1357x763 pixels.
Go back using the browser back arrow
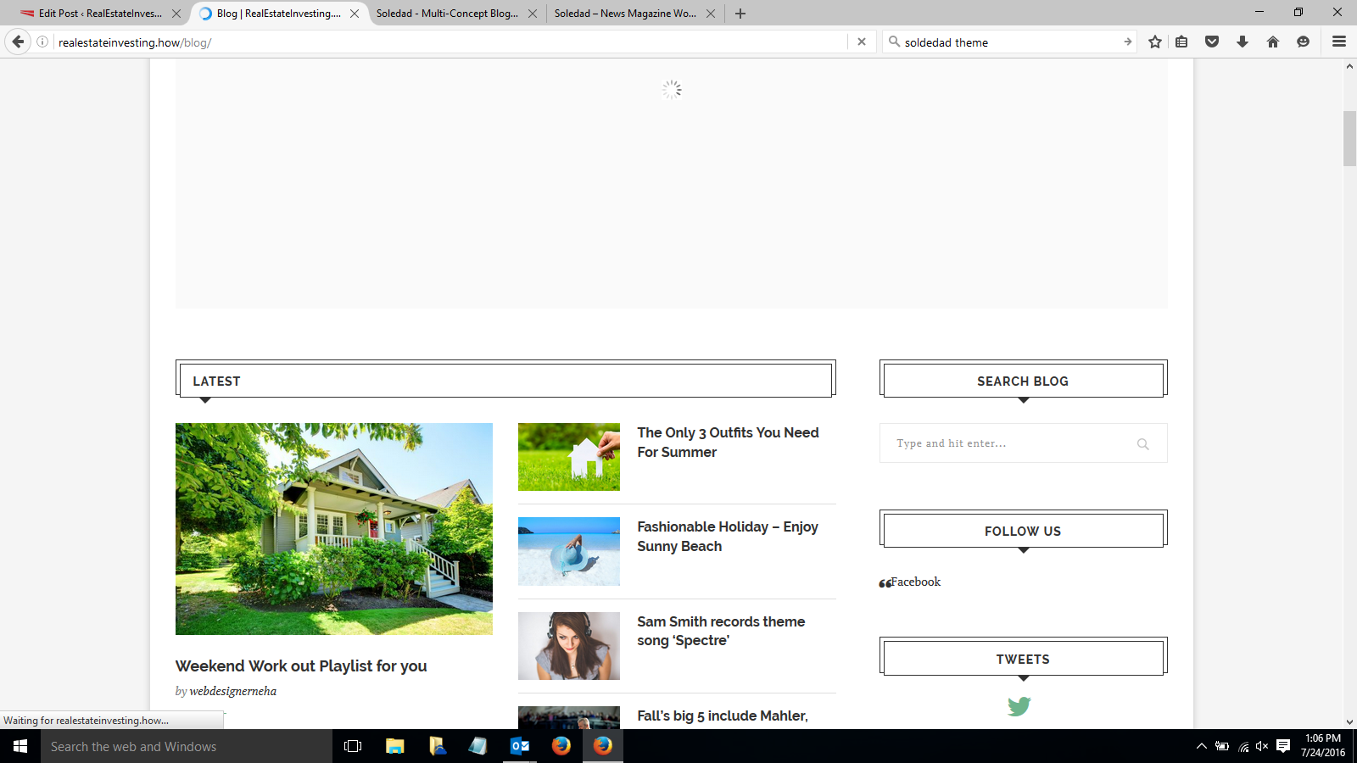18,42
